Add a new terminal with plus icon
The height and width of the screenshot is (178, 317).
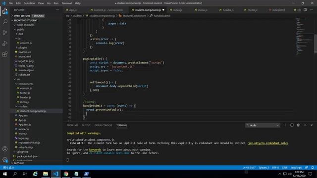285,125
